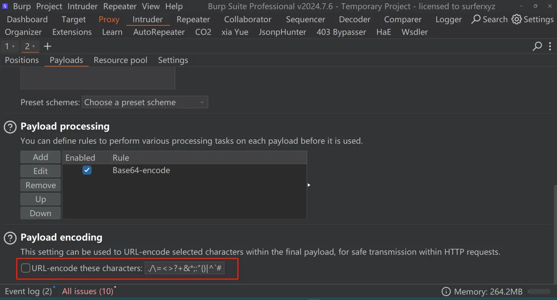Open the Extensions tab

(x=72, y=32)
